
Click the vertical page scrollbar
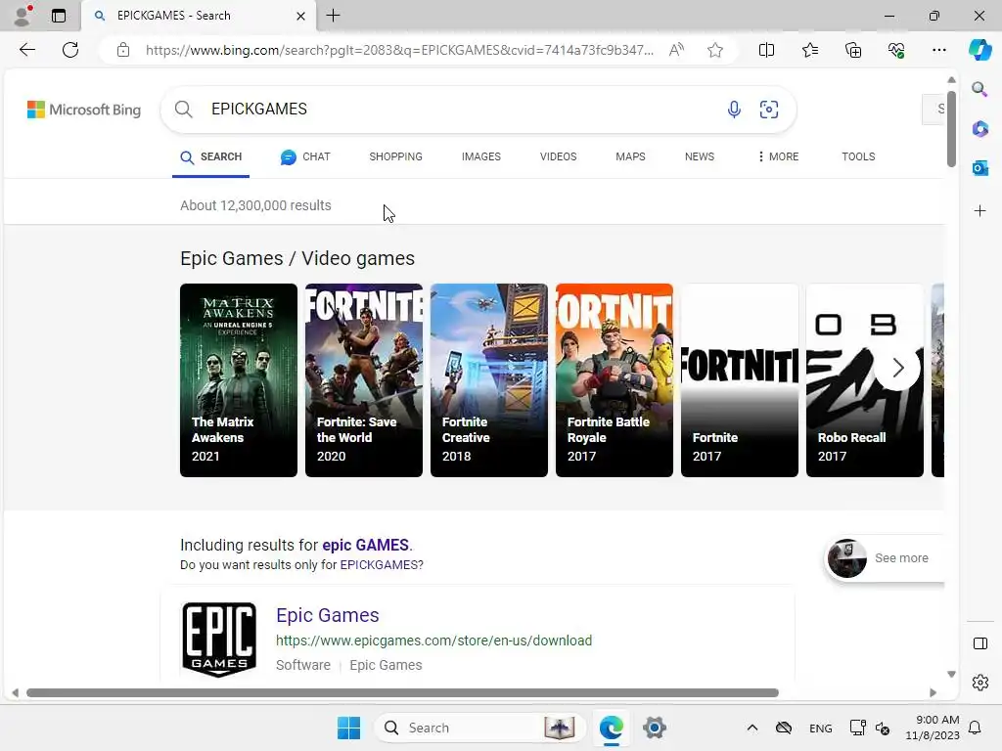951,130
